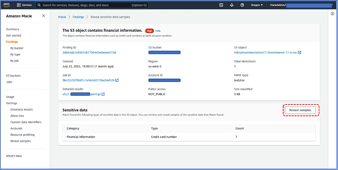This screenshot has width=338, height=170.
Task: Click the text/csv MIME type value
Action: pos(239,80)
